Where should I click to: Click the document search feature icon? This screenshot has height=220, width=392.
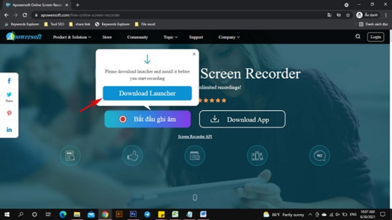pos(70,156)
